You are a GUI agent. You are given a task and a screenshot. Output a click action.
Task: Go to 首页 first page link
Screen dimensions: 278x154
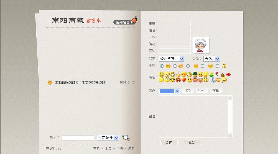97,148
